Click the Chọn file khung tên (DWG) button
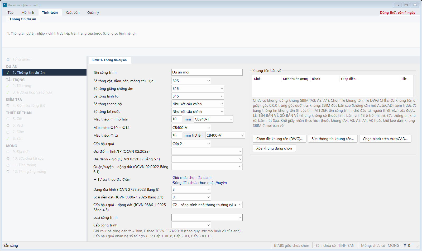 pyautogui.click(x=280, y=139)
